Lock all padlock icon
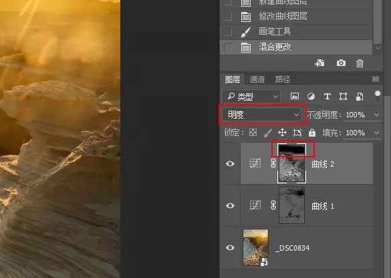 point(312,133)
